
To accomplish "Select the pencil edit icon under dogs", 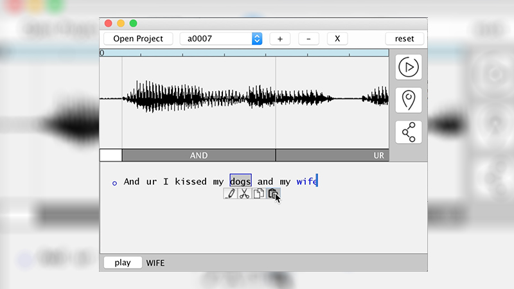I will click(231, 194).
